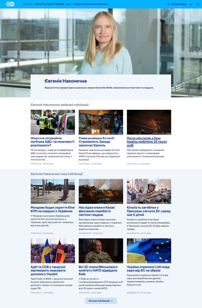The width and height of the screenshot is (202, 308).
Task: Click teaser 'Партії АдН та BSW у ландтазі'
Action: point(52,283)
